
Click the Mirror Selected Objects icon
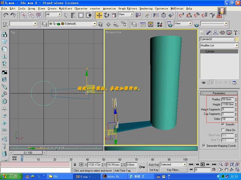pyautogui.click(x=156, y=15)
